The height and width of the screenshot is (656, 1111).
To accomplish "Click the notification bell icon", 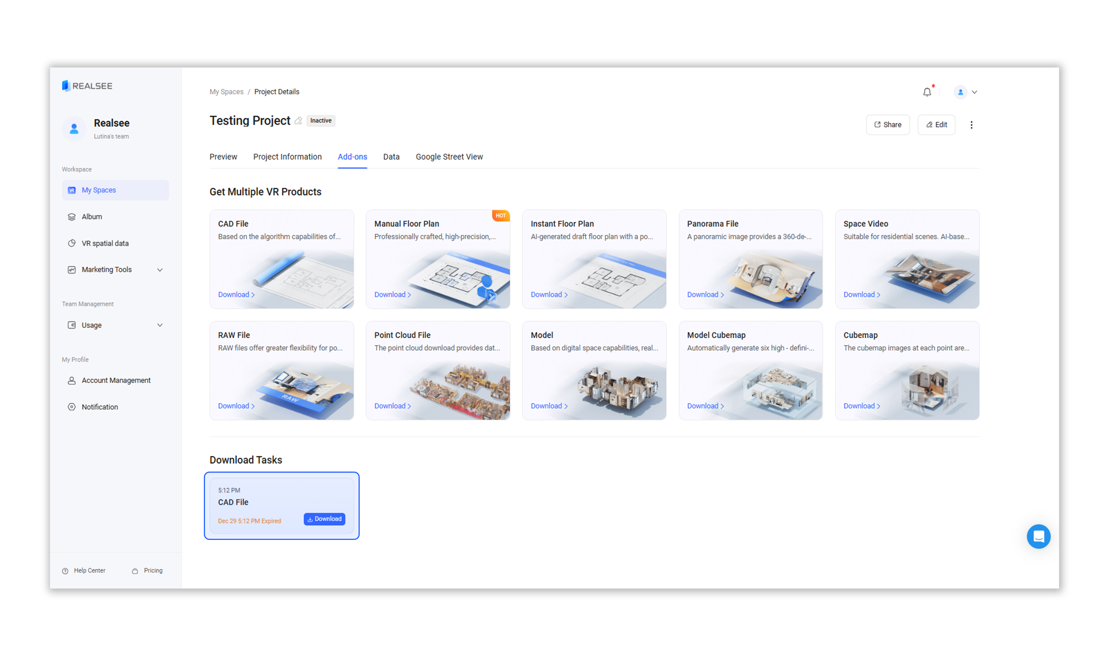I will pyautogui.click(x=927, y=92).
